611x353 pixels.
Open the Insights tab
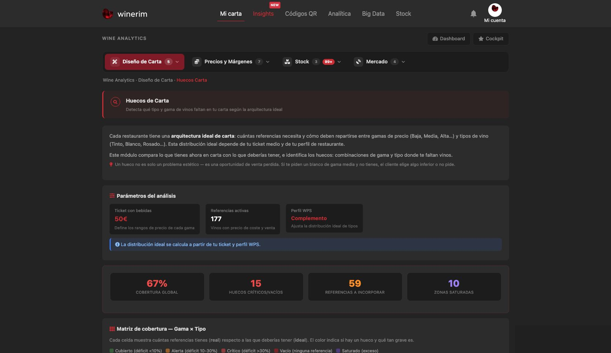coord(263,14)
